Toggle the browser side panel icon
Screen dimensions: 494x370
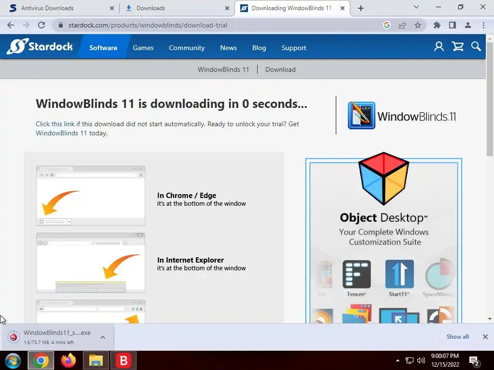(453, 25)
